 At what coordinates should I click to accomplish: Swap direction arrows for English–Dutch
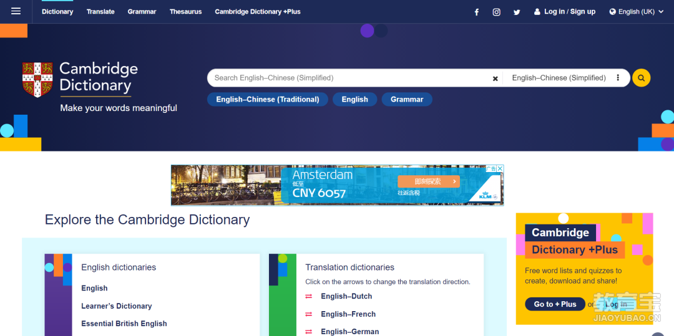pyautogui.click(x=309, y=297)
